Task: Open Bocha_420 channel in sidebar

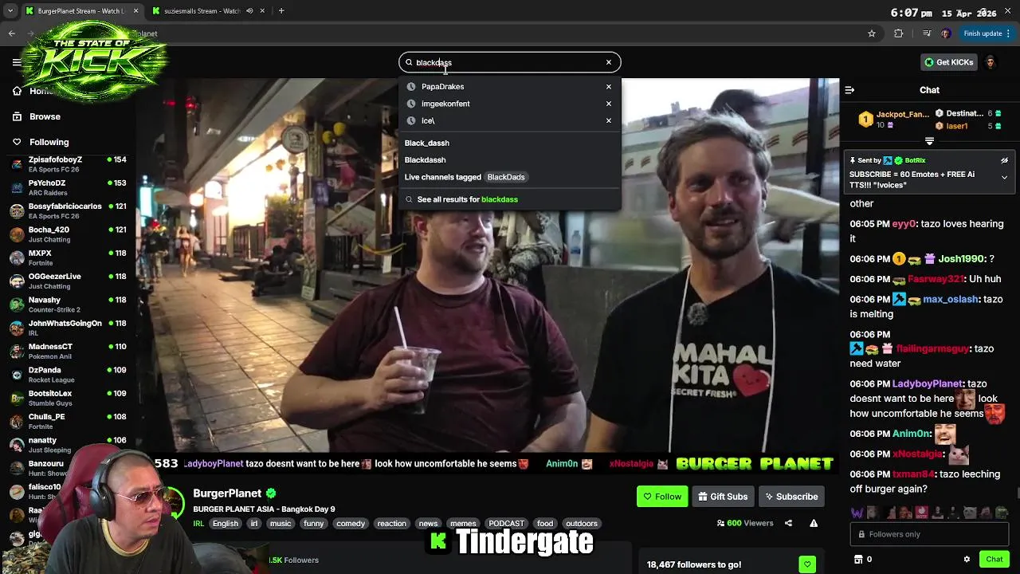Action: click(68, 234)
